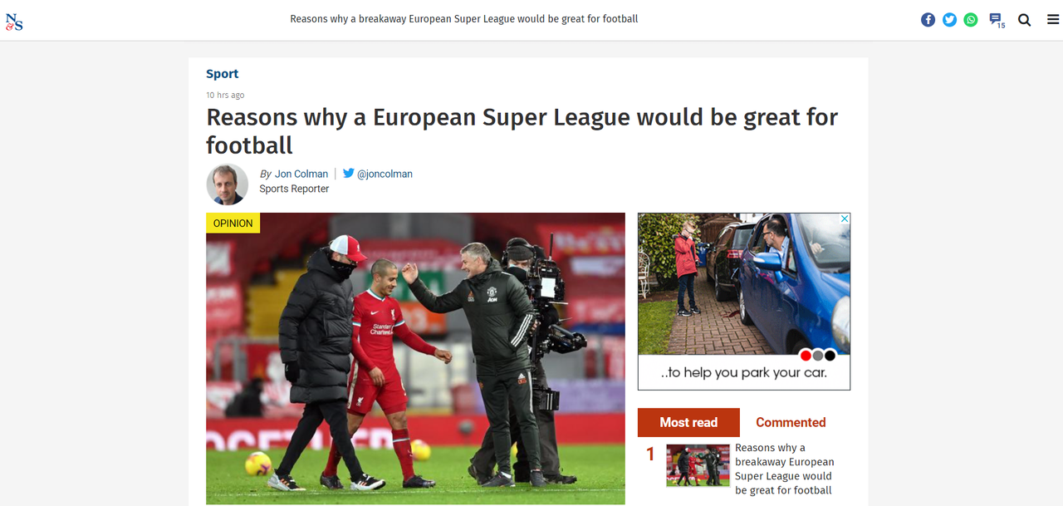The image size is (1063, 506).
Task: Click the yellow OPINION label
Action: tap(233, 223)
